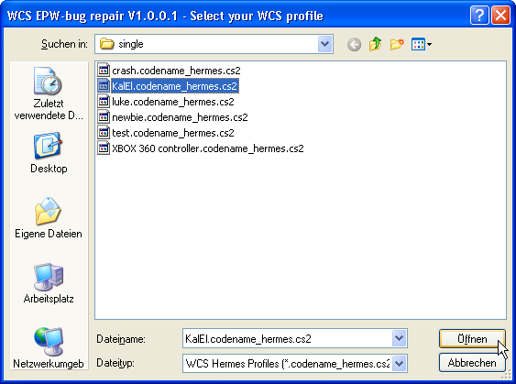The height and width of the screenshot is (384, 516).
Task: Open Zuletzt verwendete Dokumente shortcut
Action: 49,93
